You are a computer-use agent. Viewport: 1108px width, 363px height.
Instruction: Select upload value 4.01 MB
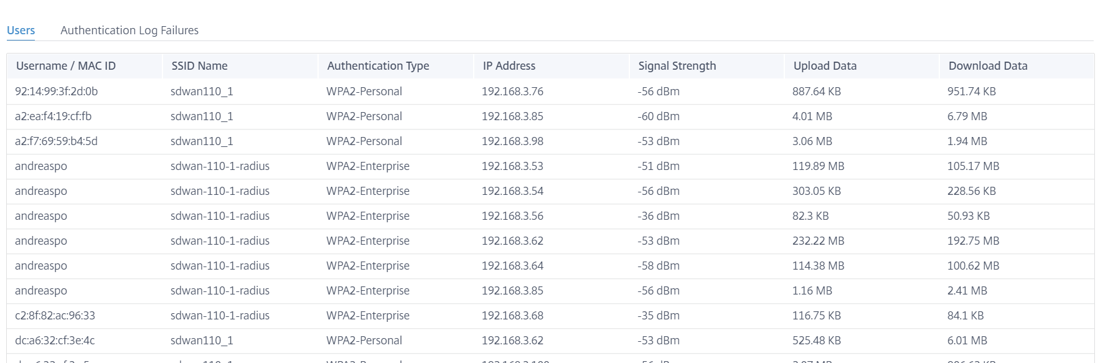[x=812, y=116]
